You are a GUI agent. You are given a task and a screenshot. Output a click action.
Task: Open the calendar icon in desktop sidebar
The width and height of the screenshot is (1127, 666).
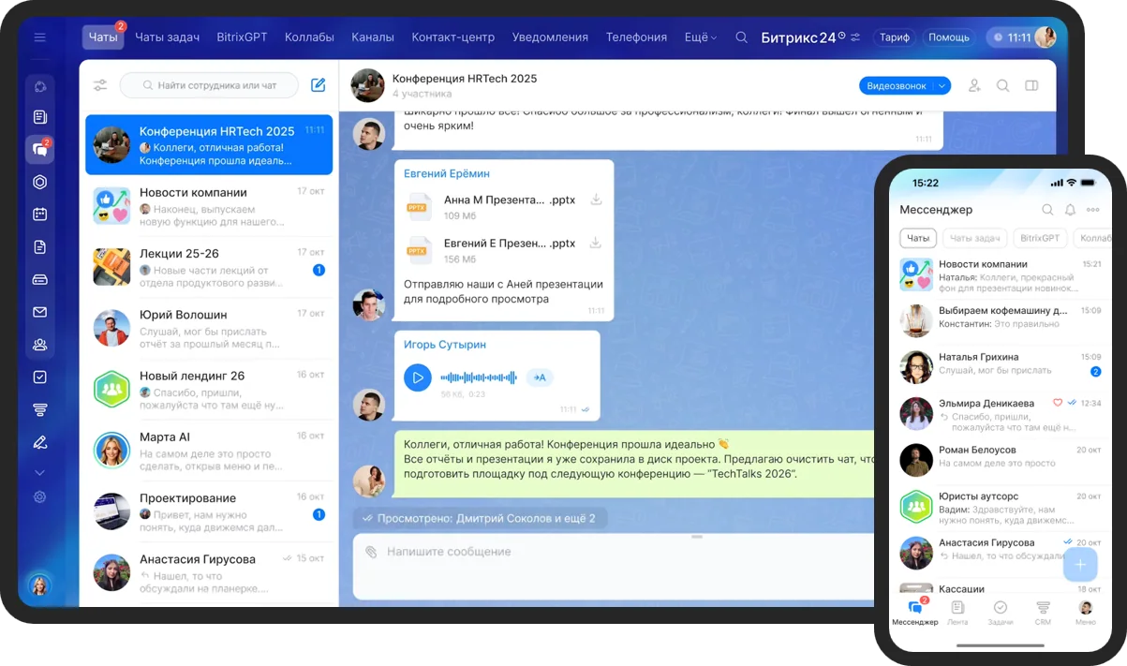click(x=39, y=214)
